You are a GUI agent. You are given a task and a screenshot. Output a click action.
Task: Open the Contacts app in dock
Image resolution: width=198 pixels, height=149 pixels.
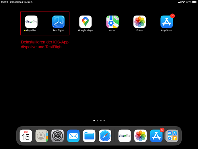click(42, 136)
